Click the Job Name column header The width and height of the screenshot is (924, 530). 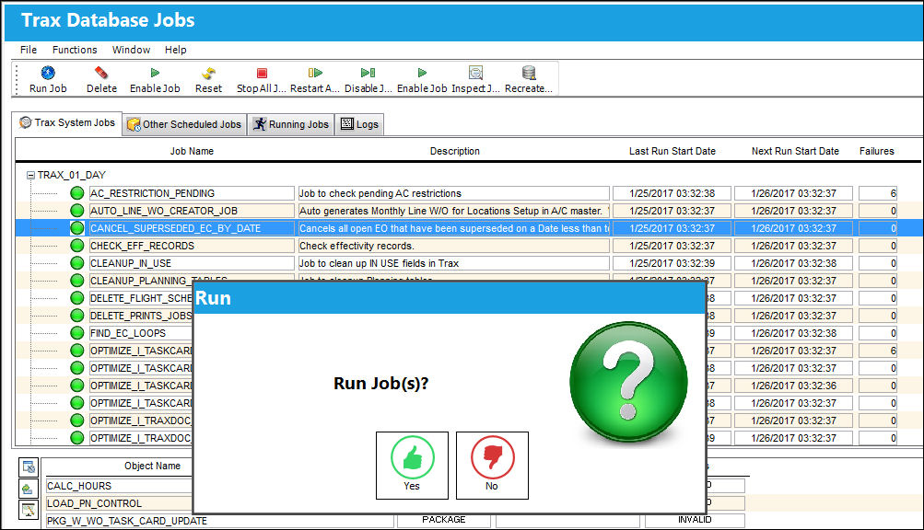[x=193, y=151]
